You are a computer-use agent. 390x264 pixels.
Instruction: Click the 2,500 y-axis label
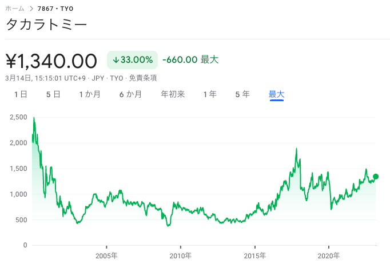[x=18, y=117]
